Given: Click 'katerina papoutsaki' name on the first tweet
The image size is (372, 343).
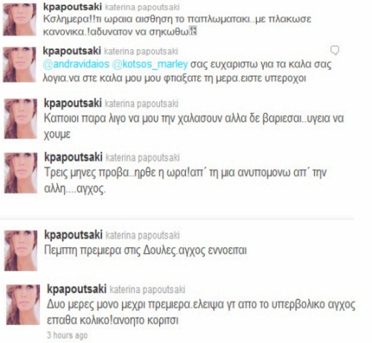Looking at the screenshot, I should pos(142,7).
